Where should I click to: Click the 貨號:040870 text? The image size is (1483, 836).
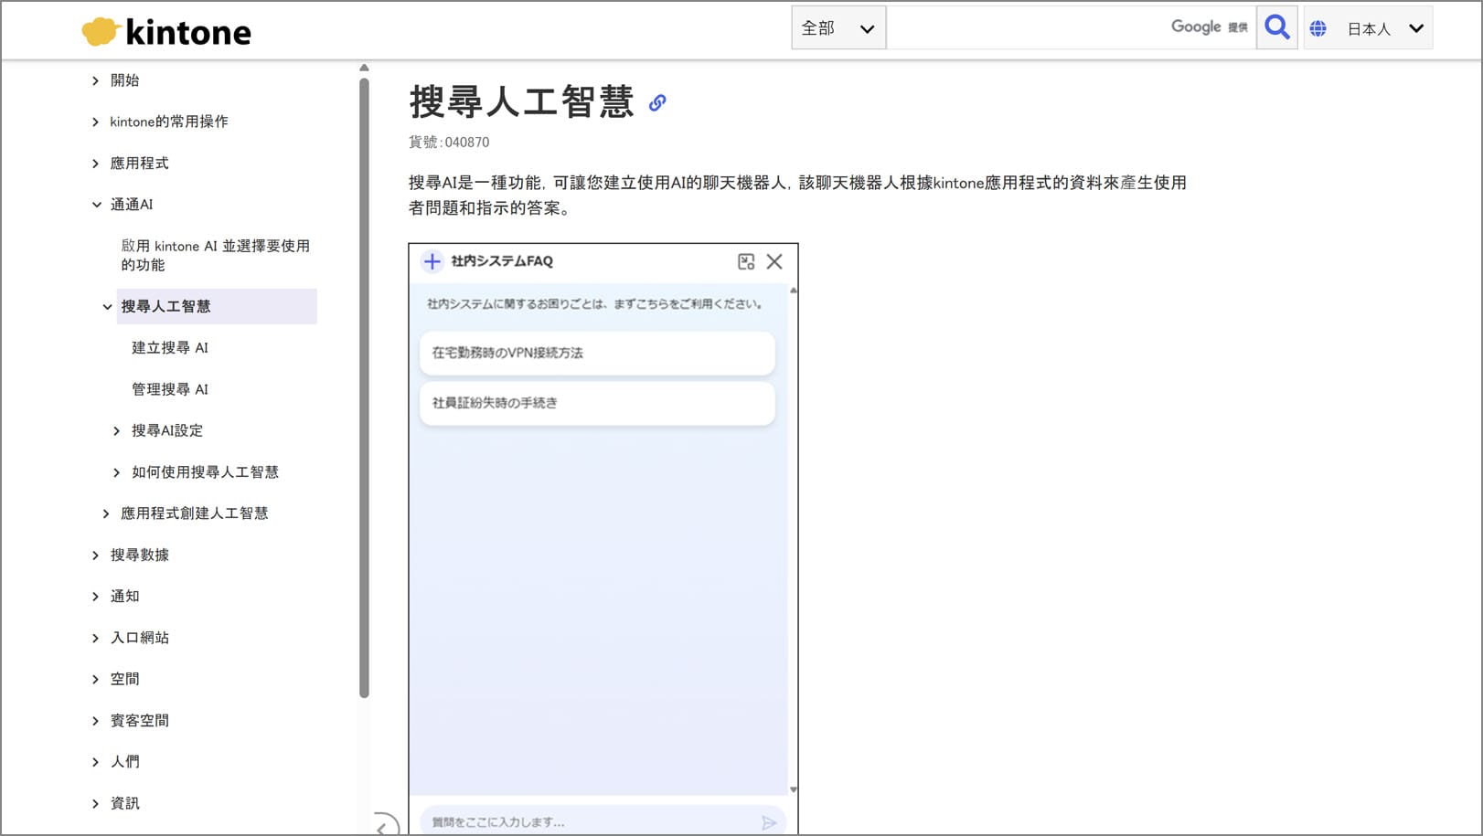(449, 143)
